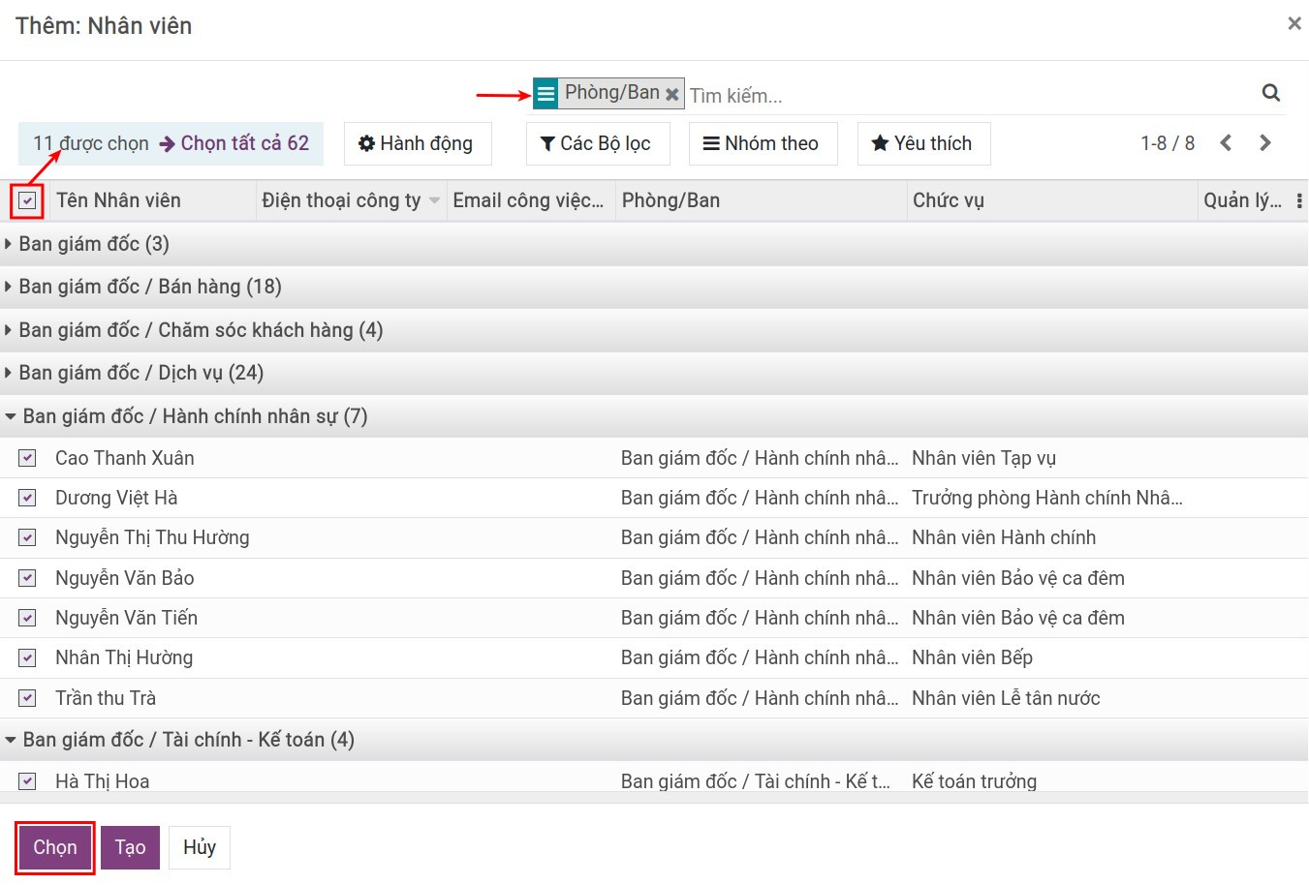Click name Hà Thị Hoa
The width and height of the screenshot is (1309, 885).
coord(103,781)
